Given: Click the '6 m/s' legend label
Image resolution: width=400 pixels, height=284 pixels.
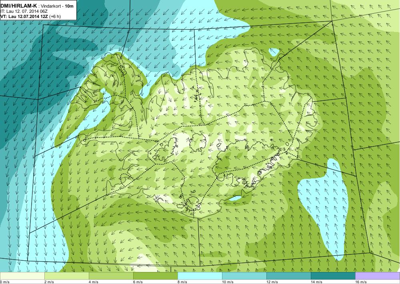Looking at the screenshot, I should tap(138, 282).
